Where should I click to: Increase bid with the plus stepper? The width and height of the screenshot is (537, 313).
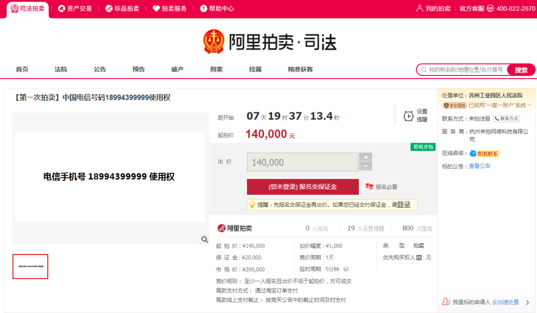[x=365, y=158]
